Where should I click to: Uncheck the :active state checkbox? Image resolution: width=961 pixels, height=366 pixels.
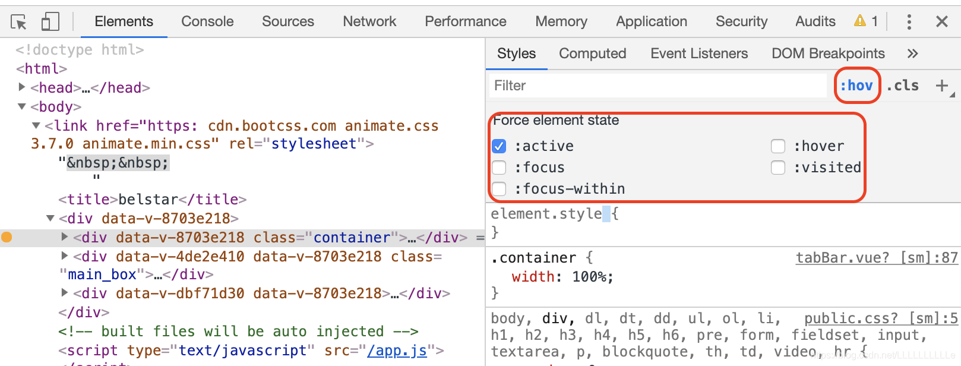[x=499, y=146]
